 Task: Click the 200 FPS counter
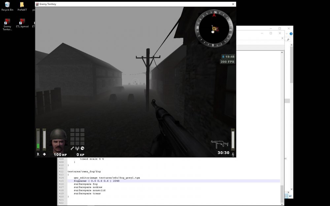click(227, 62)
